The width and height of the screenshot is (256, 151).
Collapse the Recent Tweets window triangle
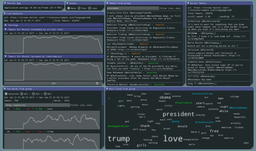point(188,3)
